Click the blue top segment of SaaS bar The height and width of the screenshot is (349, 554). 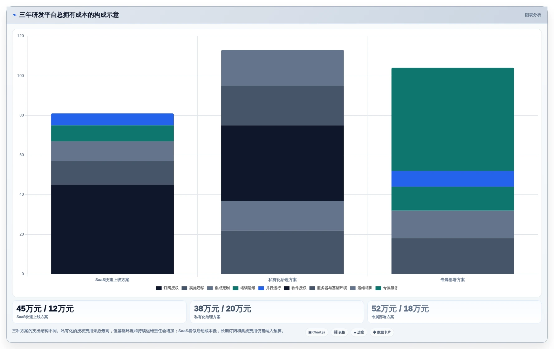click(x=112, y=119)
